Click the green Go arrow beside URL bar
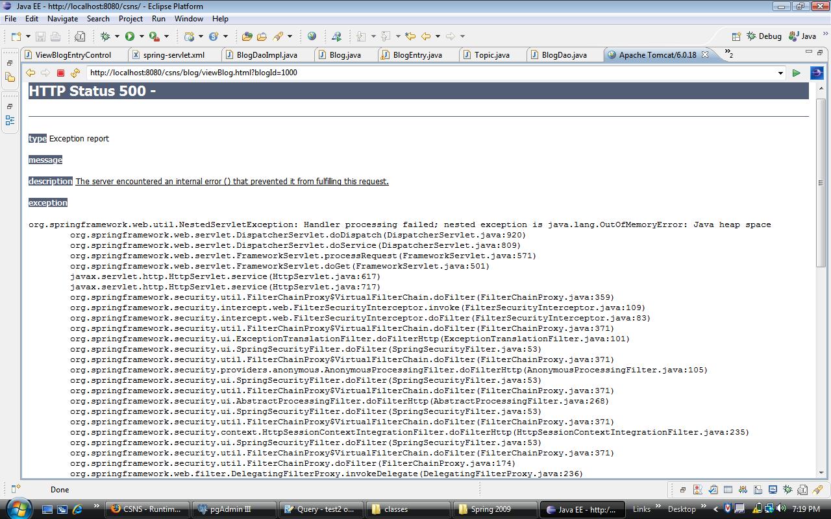The height and width of the screenshot is (519, 831). (x=796, y=73)
